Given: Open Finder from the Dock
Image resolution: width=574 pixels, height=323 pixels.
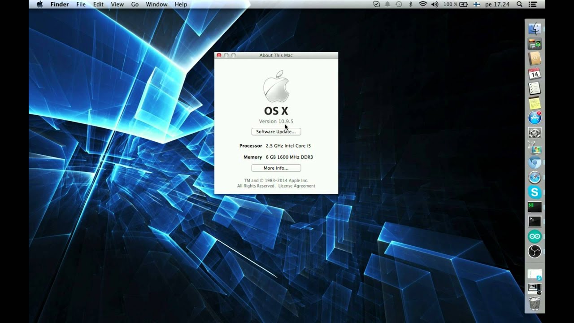Looking at the screenshot, I should (x=535, y=29).
